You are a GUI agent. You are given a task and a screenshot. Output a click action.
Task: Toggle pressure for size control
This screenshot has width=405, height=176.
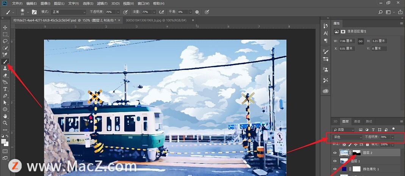(x=206, y=12)
